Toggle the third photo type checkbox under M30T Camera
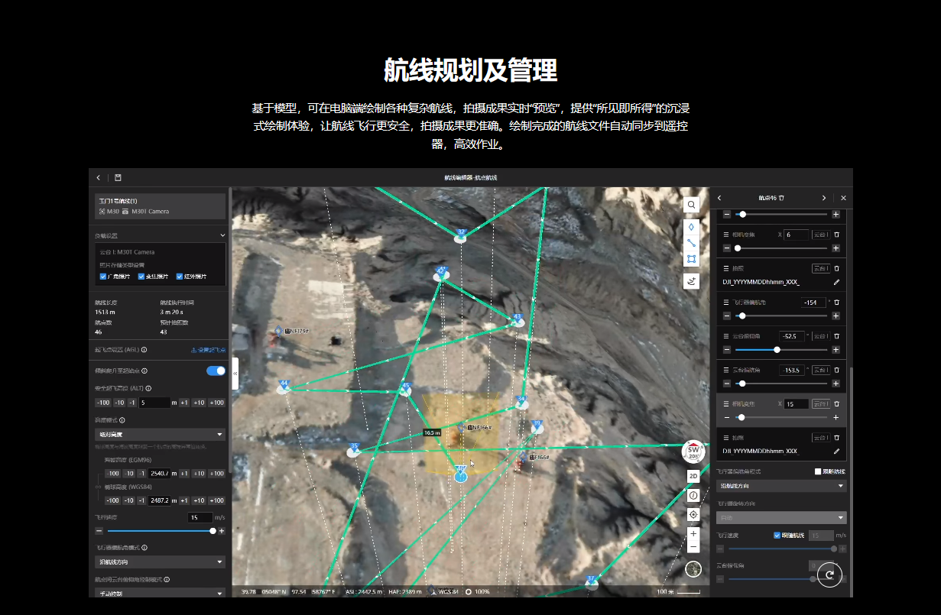 tap(180, 277)
